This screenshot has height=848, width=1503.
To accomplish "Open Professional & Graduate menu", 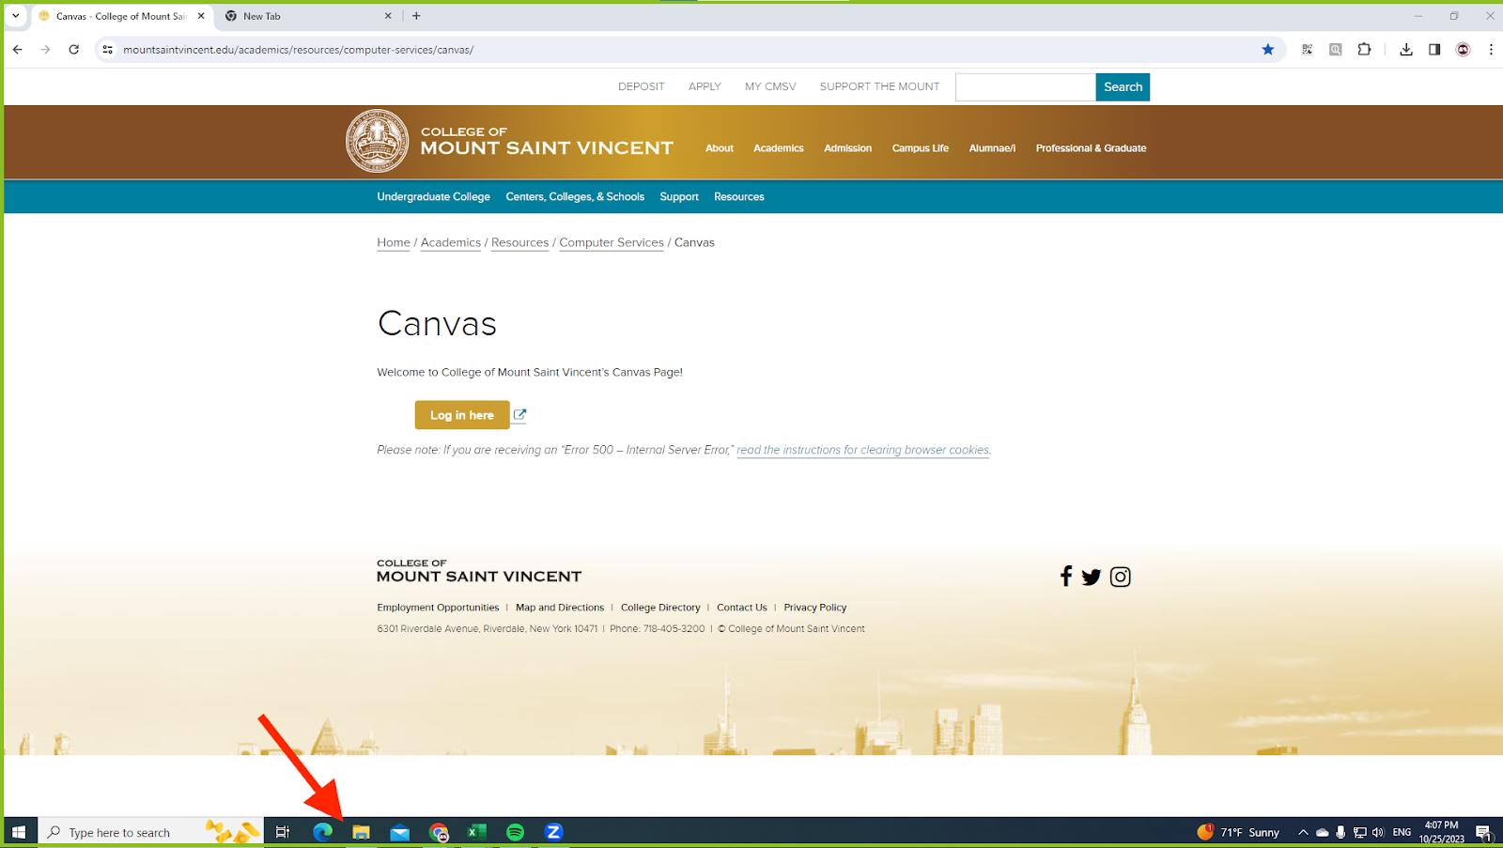I will click(x=1091, y=148).
